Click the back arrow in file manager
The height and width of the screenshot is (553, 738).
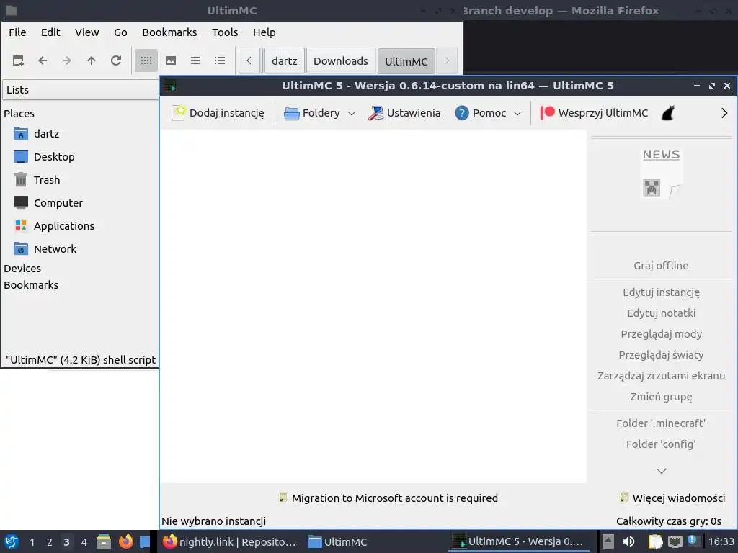click(x=43, y=60)
